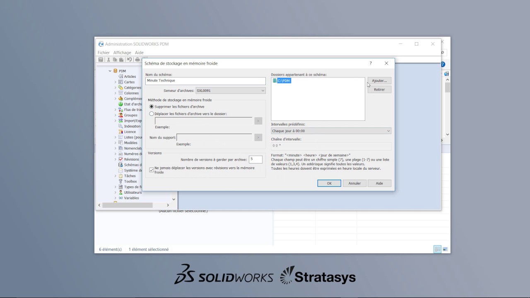The image size is (530, 298).
Task: Click the Schémas de stockage icon
Action: pyautogui.click(x=121, y=165)
